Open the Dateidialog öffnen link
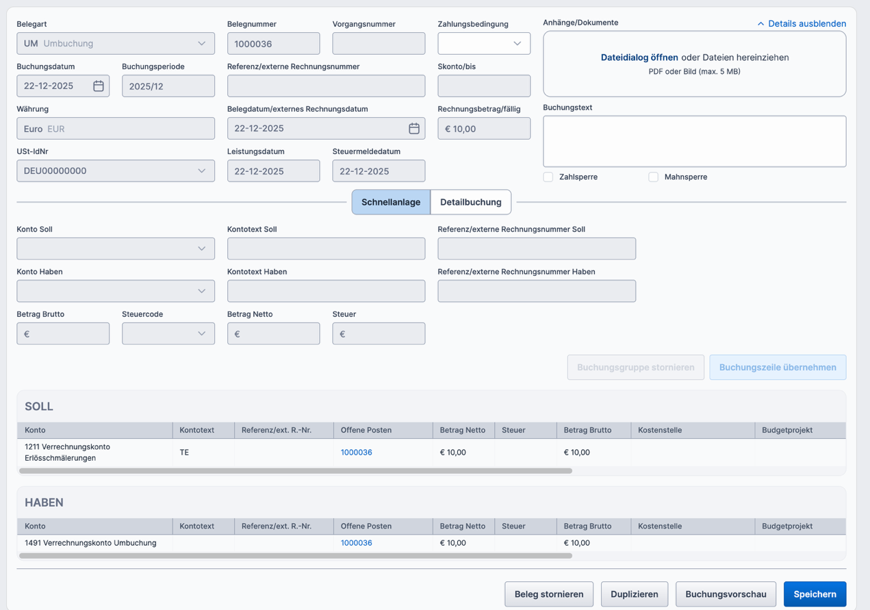This screenshot has height=610, width=870. (x=639, y=58)
